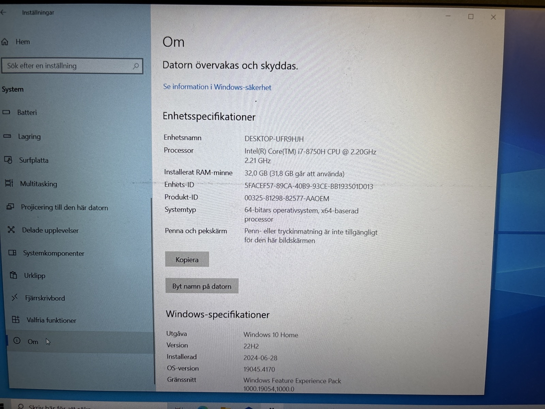The height and width of the screenshot is (409, 545).
Task: Click the OS-version value 19045.4170
Action: coord(259,369)
